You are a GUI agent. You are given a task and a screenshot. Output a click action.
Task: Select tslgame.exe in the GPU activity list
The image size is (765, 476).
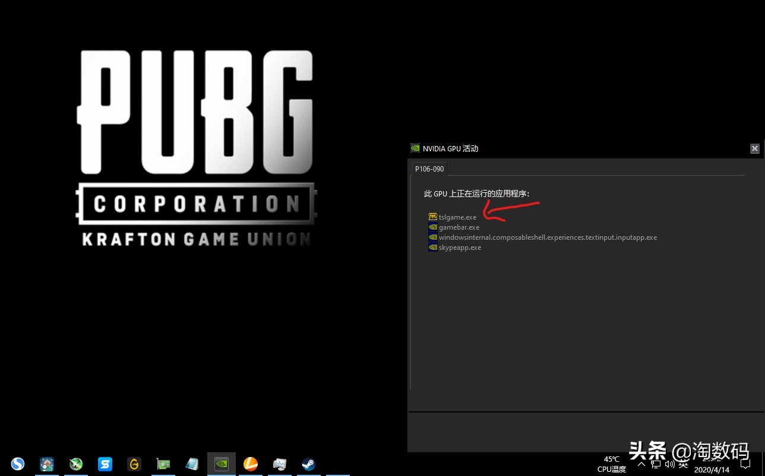tap(457, 217)
